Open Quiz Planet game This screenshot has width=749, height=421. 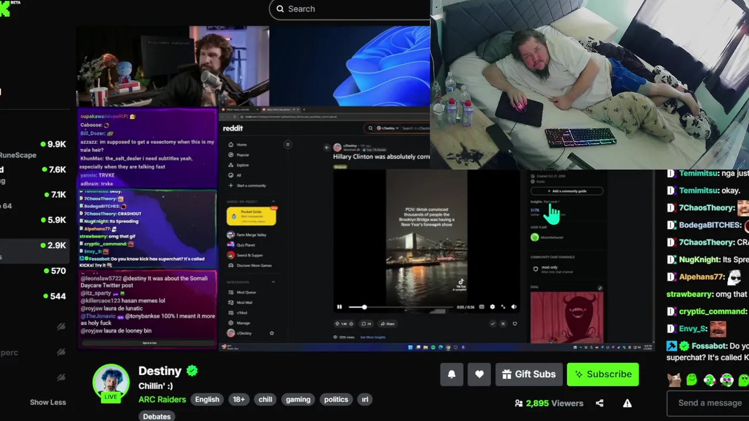tap(242, 245)
